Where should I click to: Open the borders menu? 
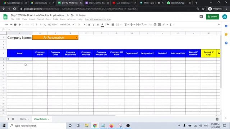(x=113, y=25)
